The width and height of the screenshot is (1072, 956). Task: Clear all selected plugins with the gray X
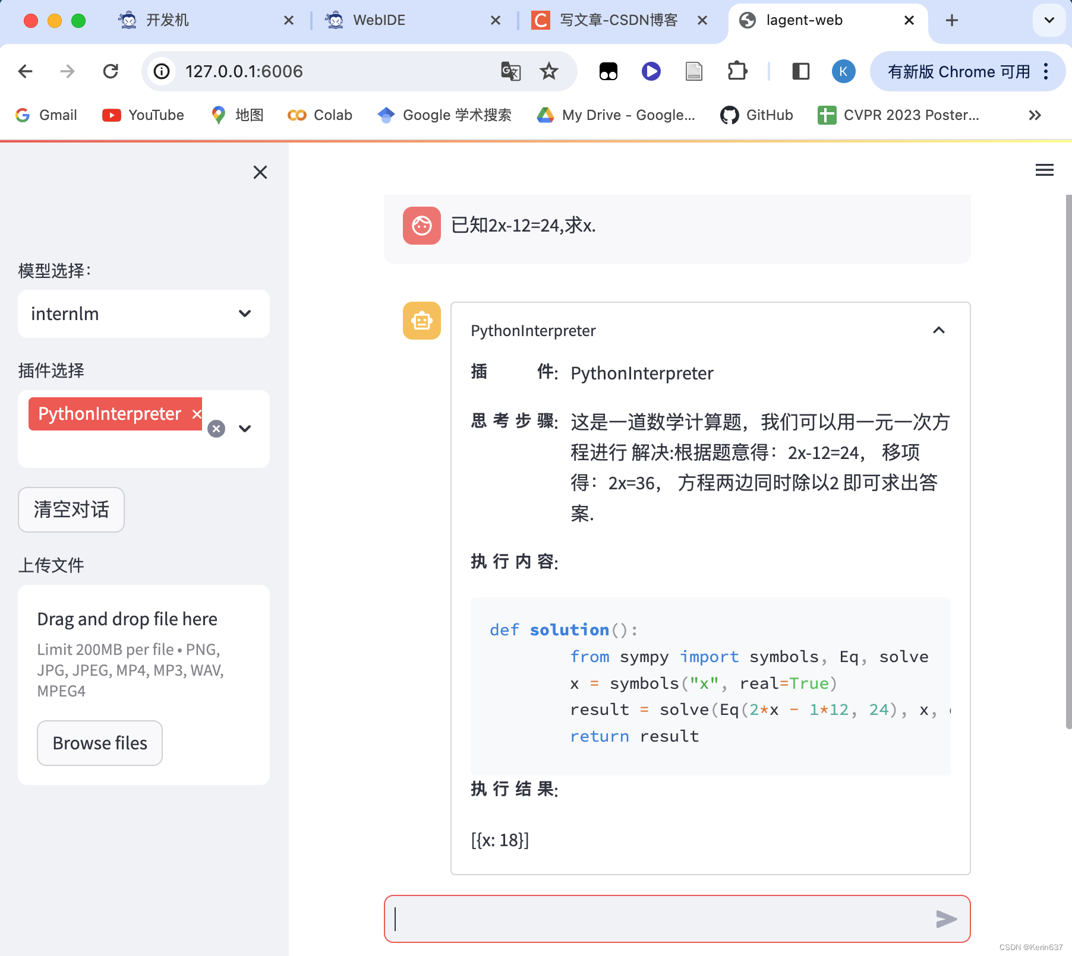pyautogui.click(x=216, y=429)
